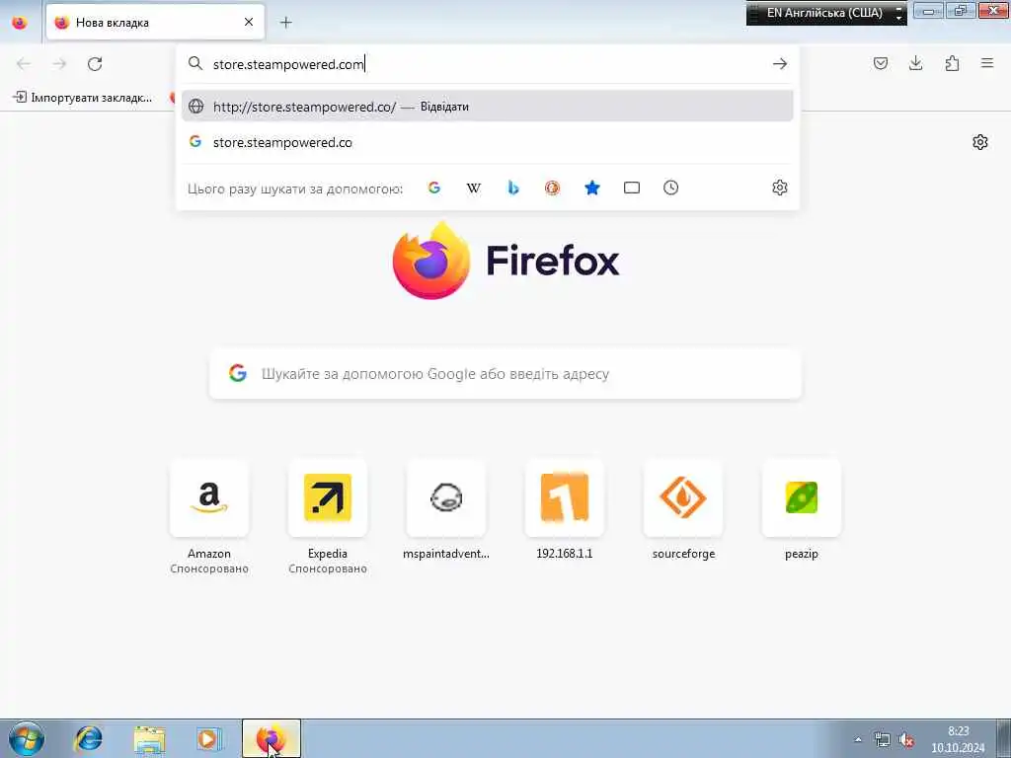Open Windows Media Player from taskbar
The height and width of the screenshot is (758, 1011).
pos(209,738)
